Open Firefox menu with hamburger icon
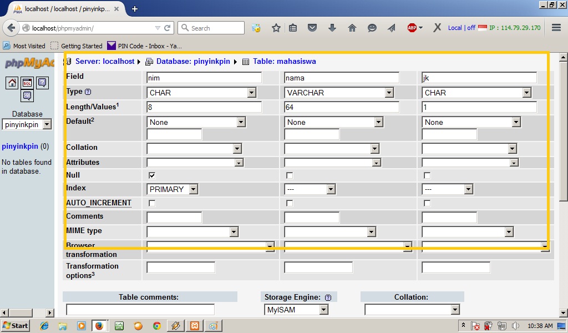568x333 pixels. click(556, 27)
